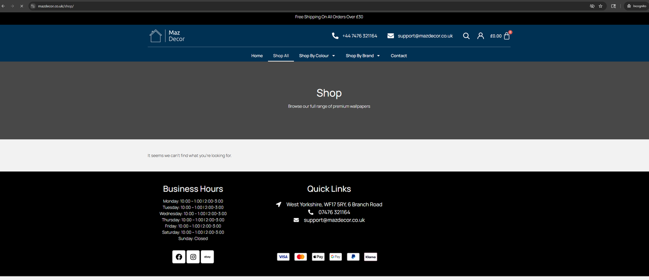Bookmark this page with star icon
The width and height of the screenshot is (649, 280).
[x=601, y=6]
